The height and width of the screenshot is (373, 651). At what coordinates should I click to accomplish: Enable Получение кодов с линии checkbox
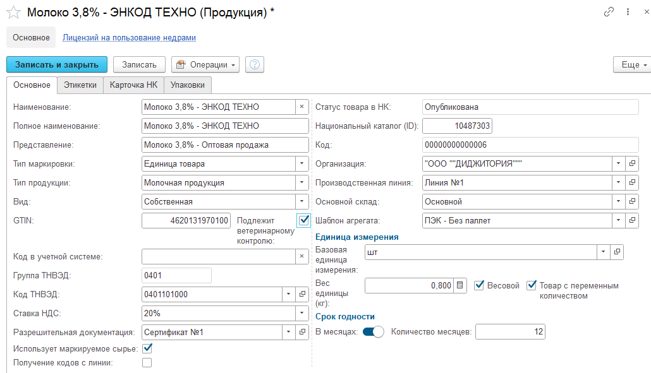click(147, 362)
